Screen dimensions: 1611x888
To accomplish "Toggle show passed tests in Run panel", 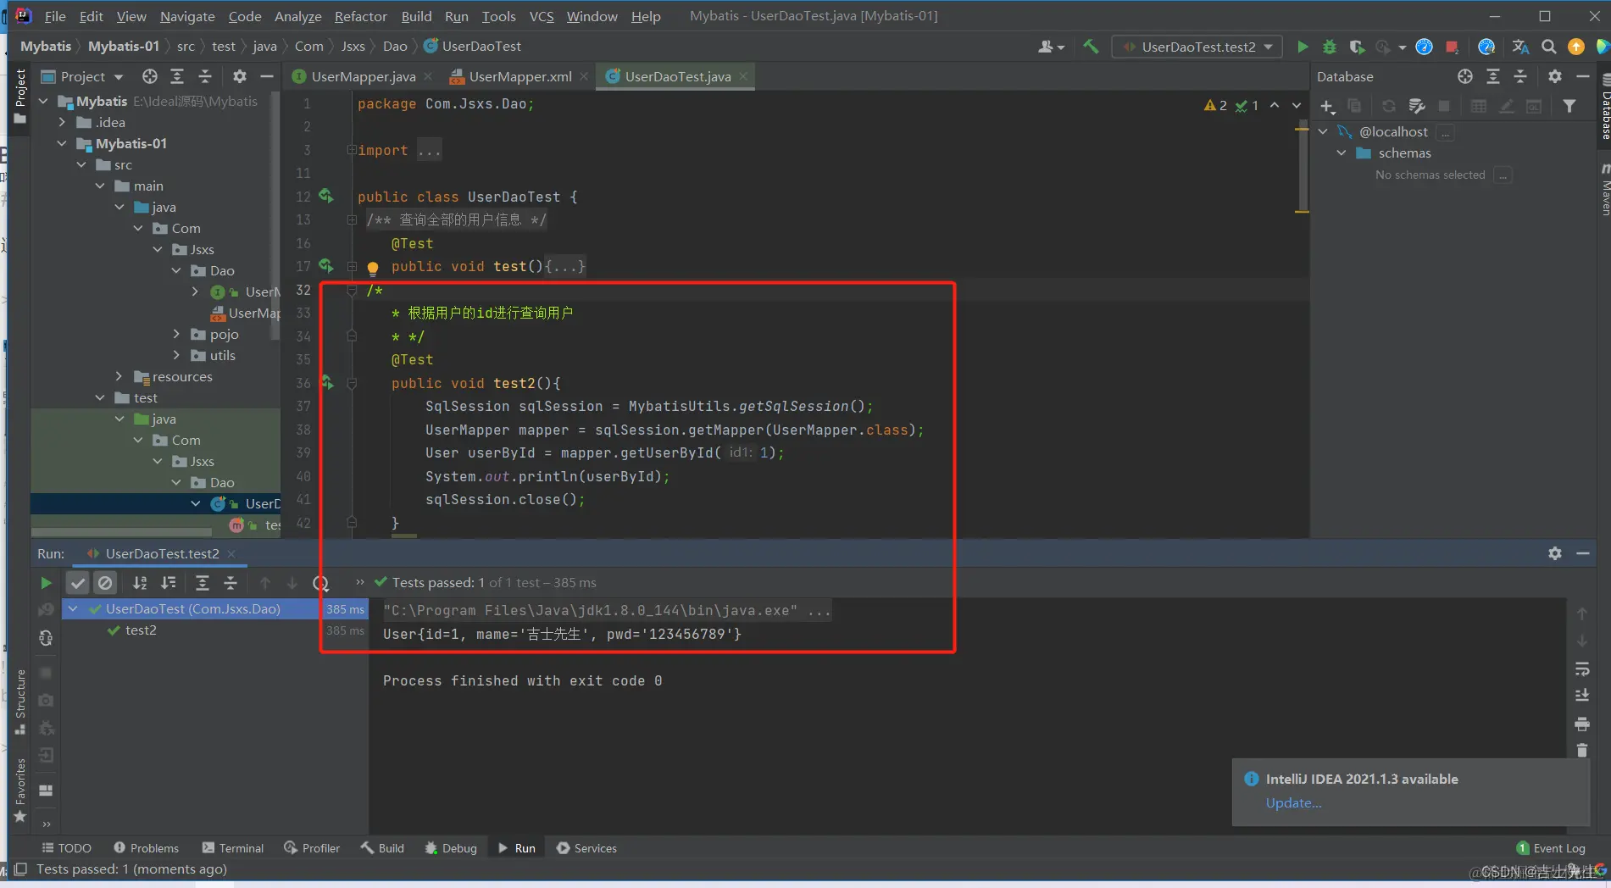I will (x=77, y=583).
